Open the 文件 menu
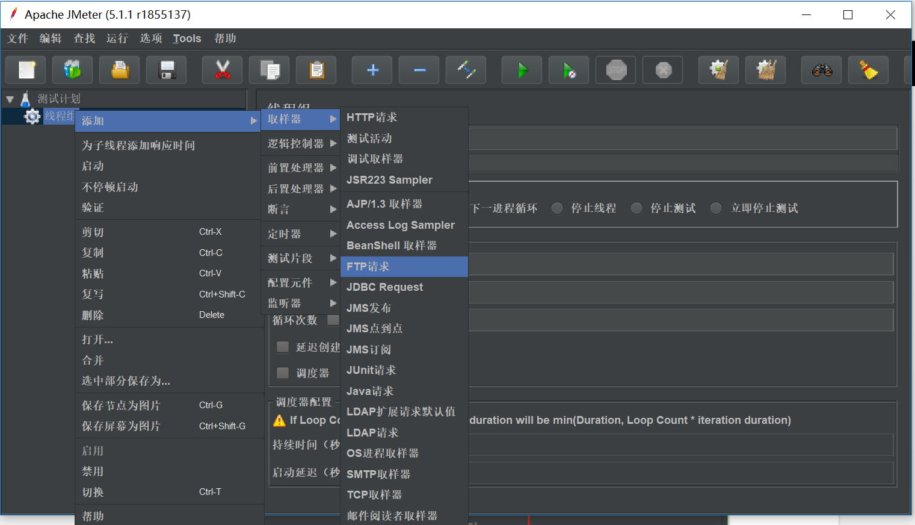 tap(18, 39)
